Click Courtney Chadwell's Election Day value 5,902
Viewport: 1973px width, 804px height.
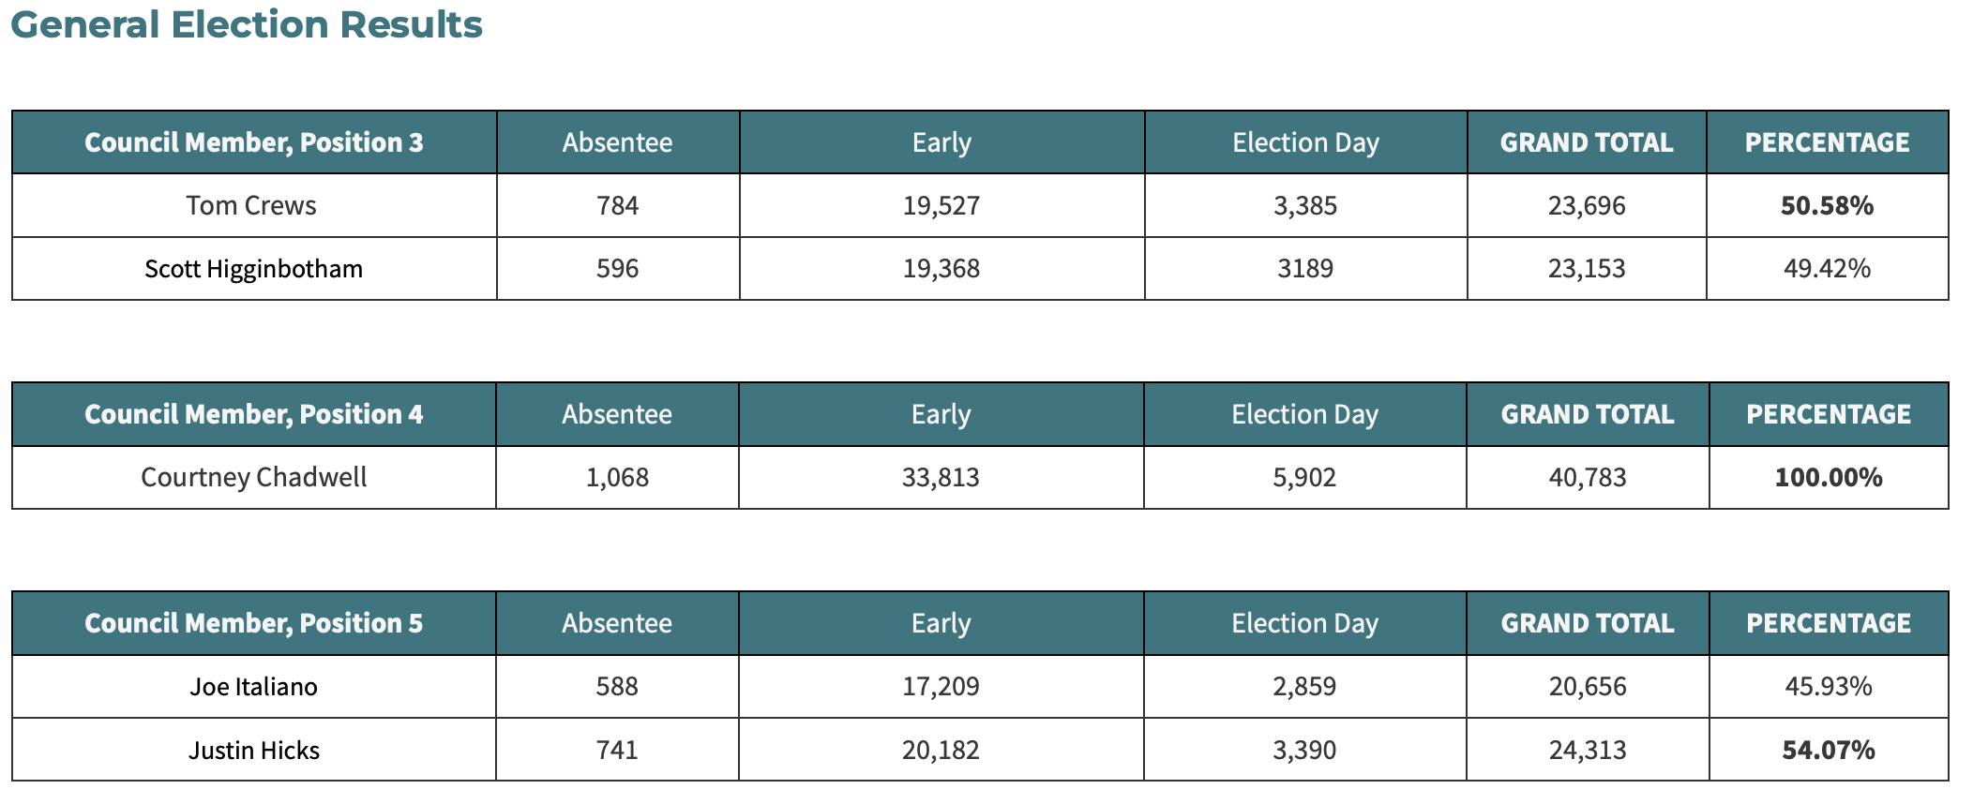tap(1304, 477)
